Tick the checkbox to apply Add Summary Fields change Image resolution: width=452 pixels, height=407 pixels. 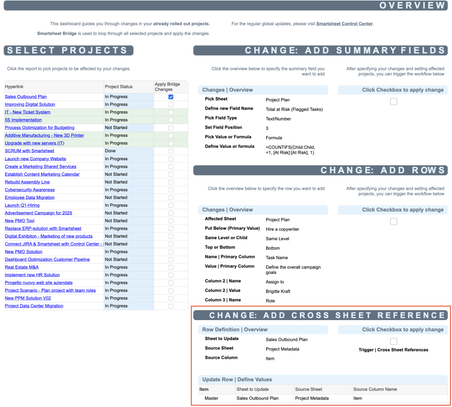point(393,101)
